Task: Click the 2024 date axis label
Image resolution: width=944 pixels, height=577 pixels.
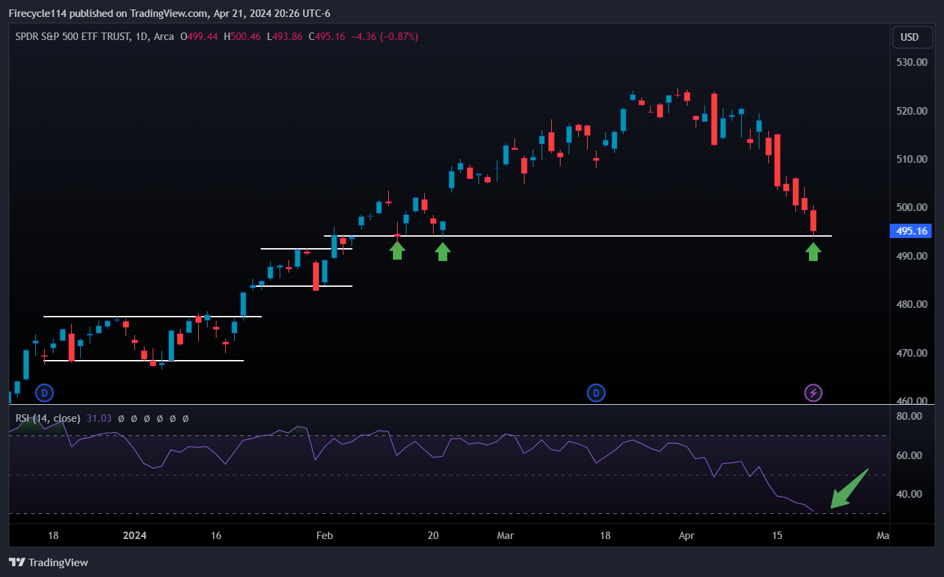Action: [x=134, y=536]
